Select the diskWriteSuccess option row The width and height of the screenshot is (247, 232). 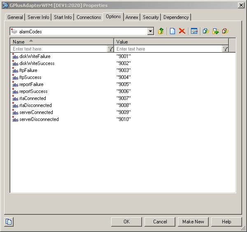37,63
